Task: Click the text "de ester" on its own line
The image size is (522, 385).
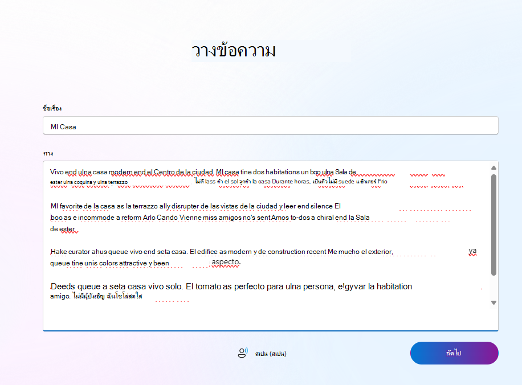Action: pos(63,229)
